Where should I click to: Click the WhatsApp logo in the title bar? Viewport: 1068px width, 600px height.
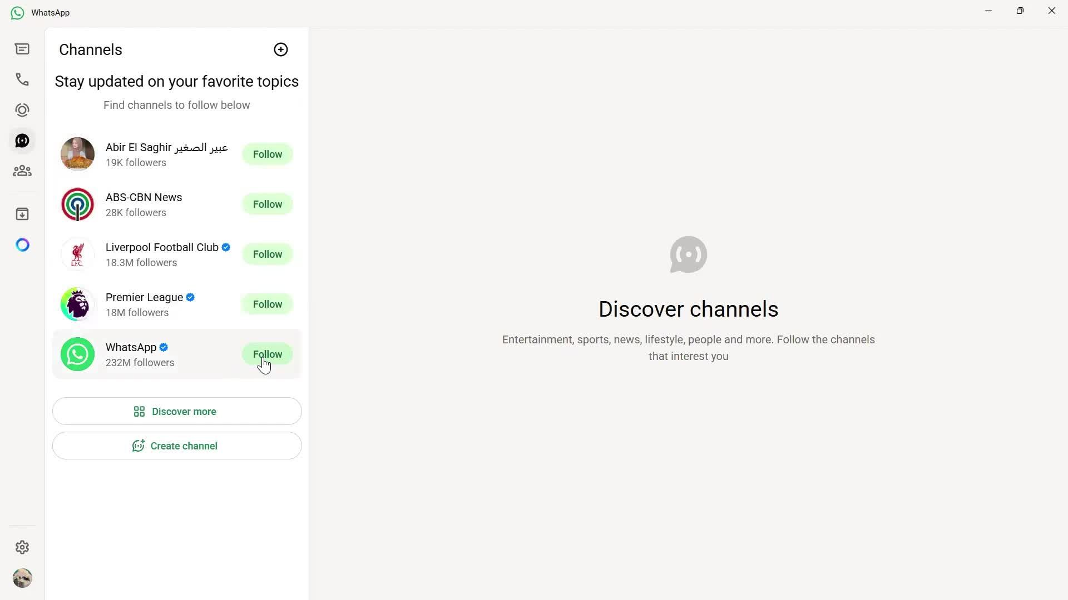click(x=16, y=12)
